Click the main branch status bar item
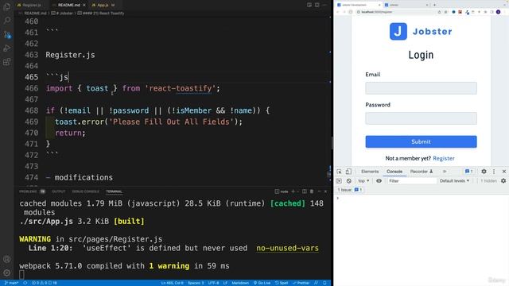The width and height of the screenshot is (509, 286). coord(12,283)
